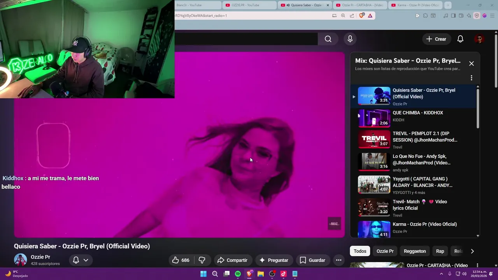Show hidden system tray icons chevron
The height and width of the screenshot is (280, 498).
pos(441,274)
